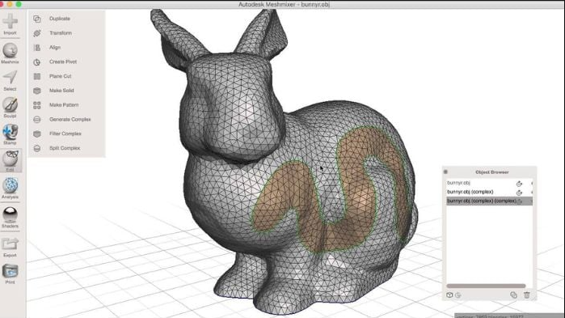
Task: Close the Object Browser panel
Action: [445, 172]
